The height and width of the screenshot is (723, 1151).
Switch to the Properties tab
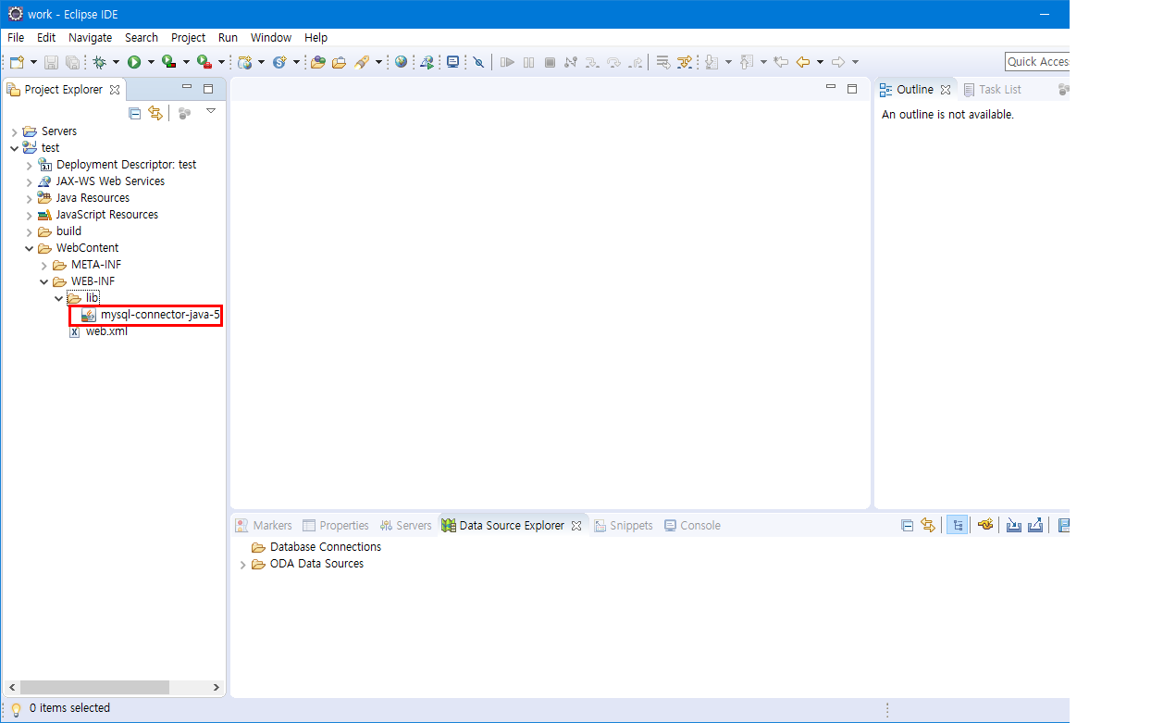coord(336,525)
